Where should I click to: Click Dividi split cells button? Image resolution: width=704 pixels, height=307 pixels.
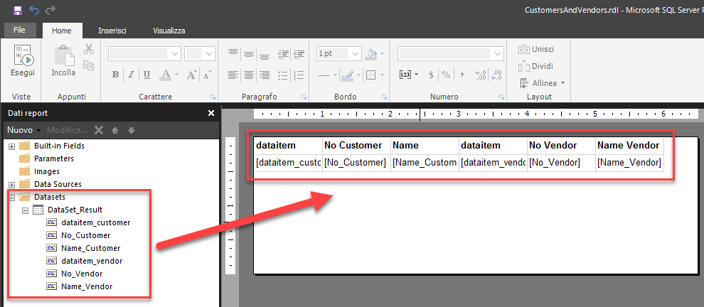coord(536,66)
